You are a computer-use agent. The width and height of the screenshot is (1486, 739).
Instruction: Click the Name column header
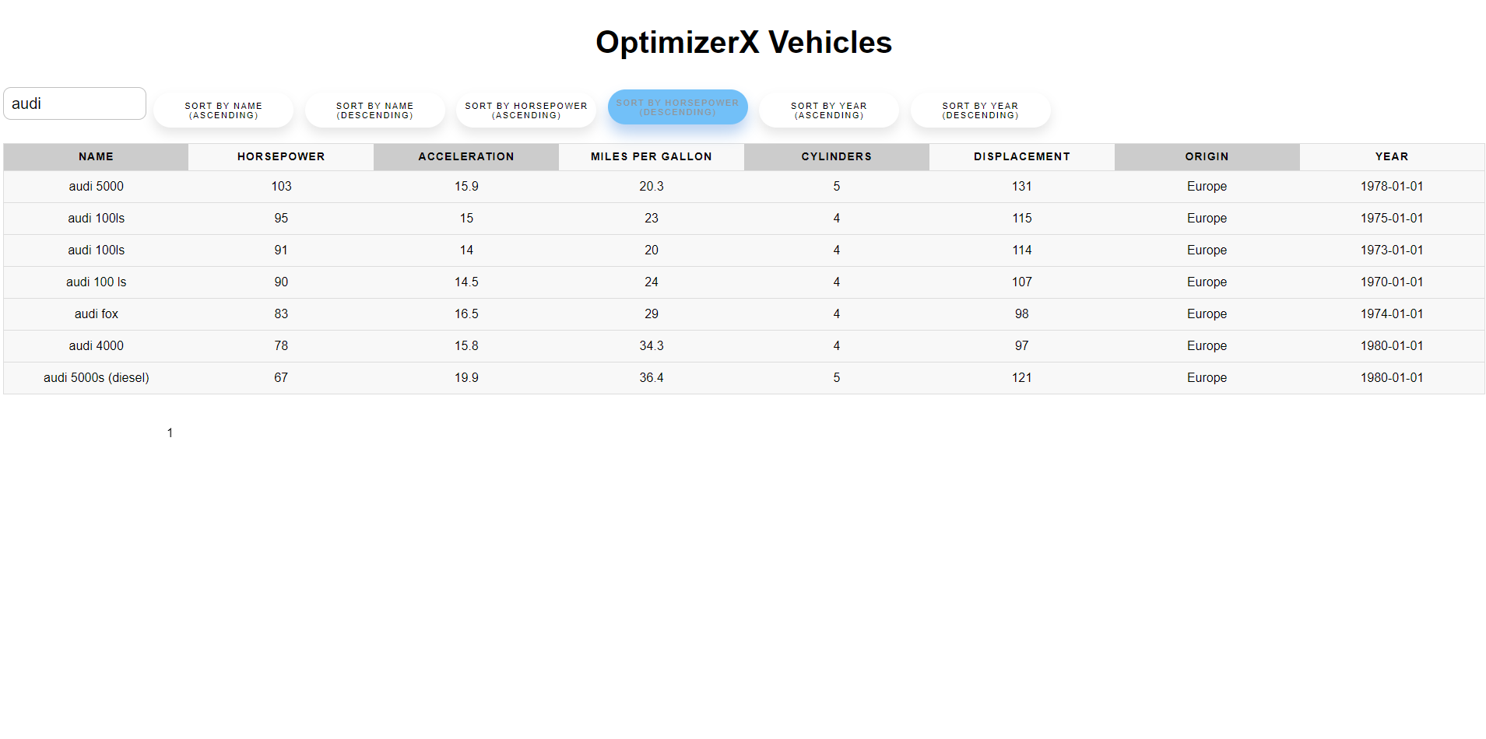click(x=96, y=156)
